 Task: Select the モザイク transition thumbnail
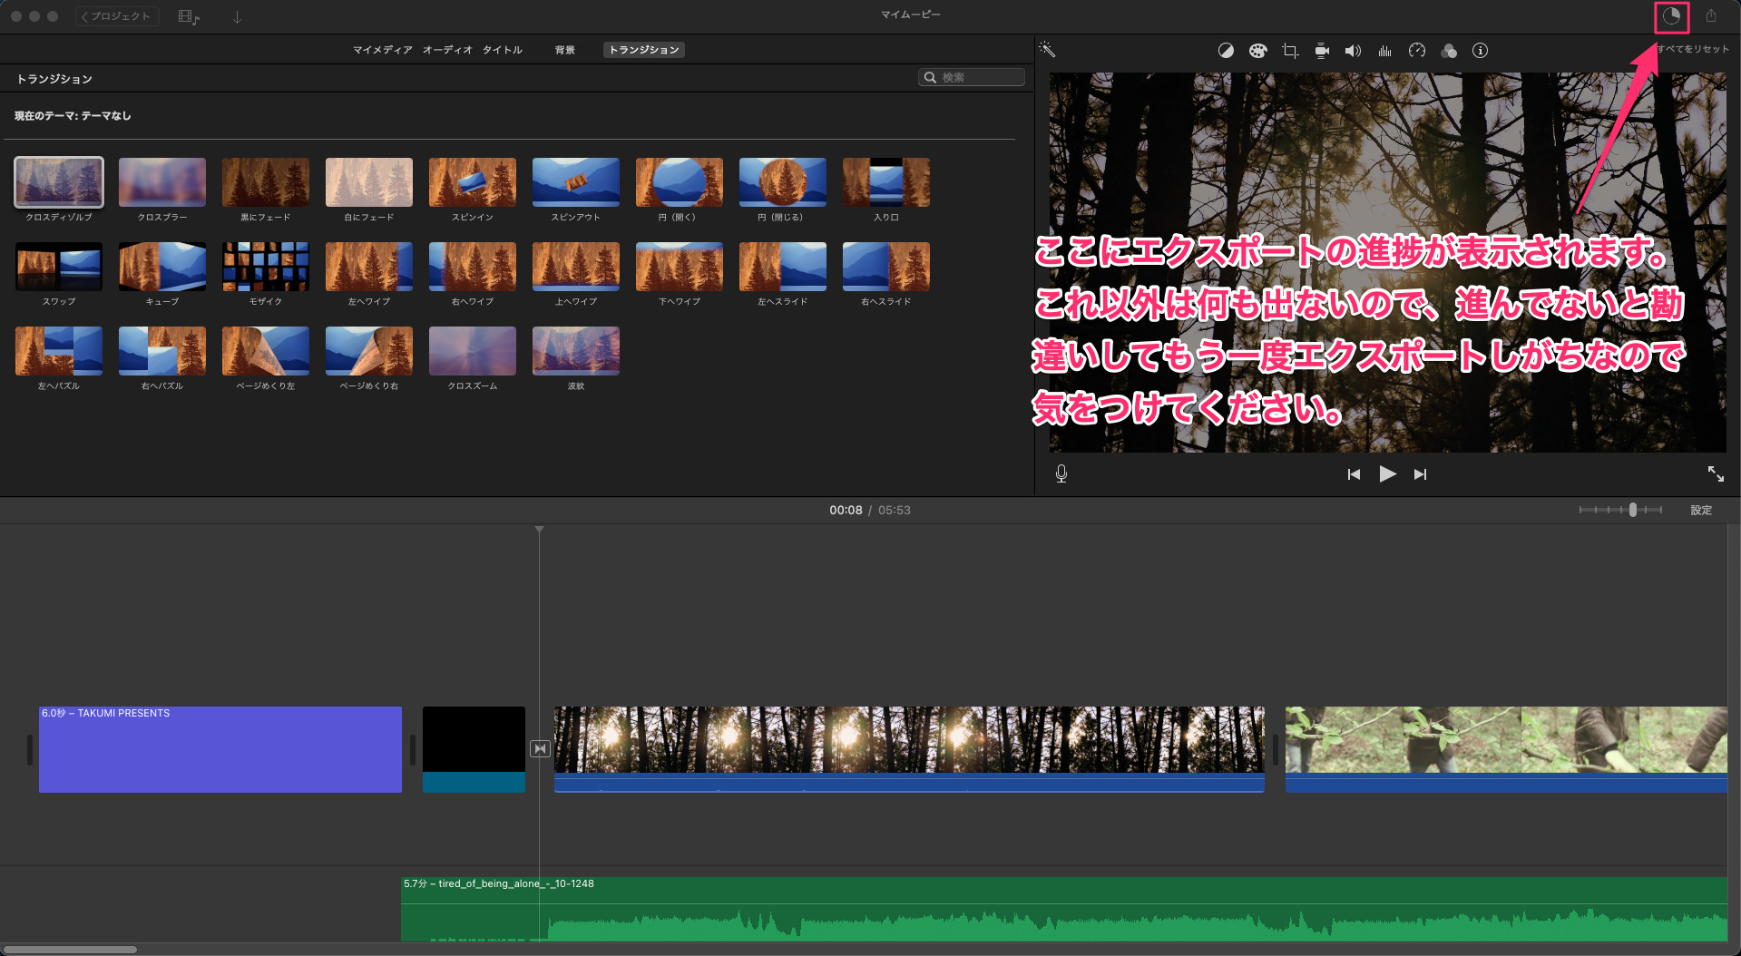point(266,267)
